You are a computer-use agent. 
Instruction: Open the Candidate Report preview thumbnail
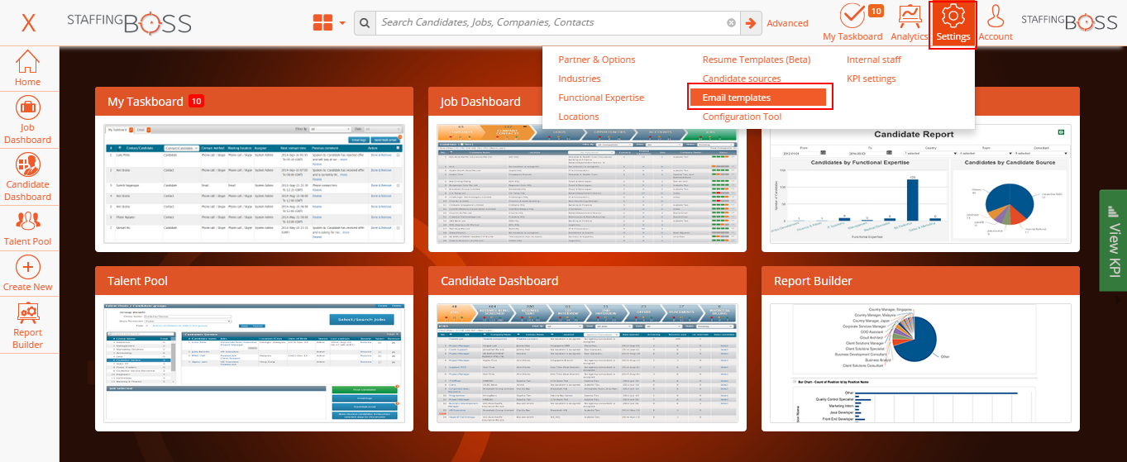pyautogui.click(x=920, y=183)
